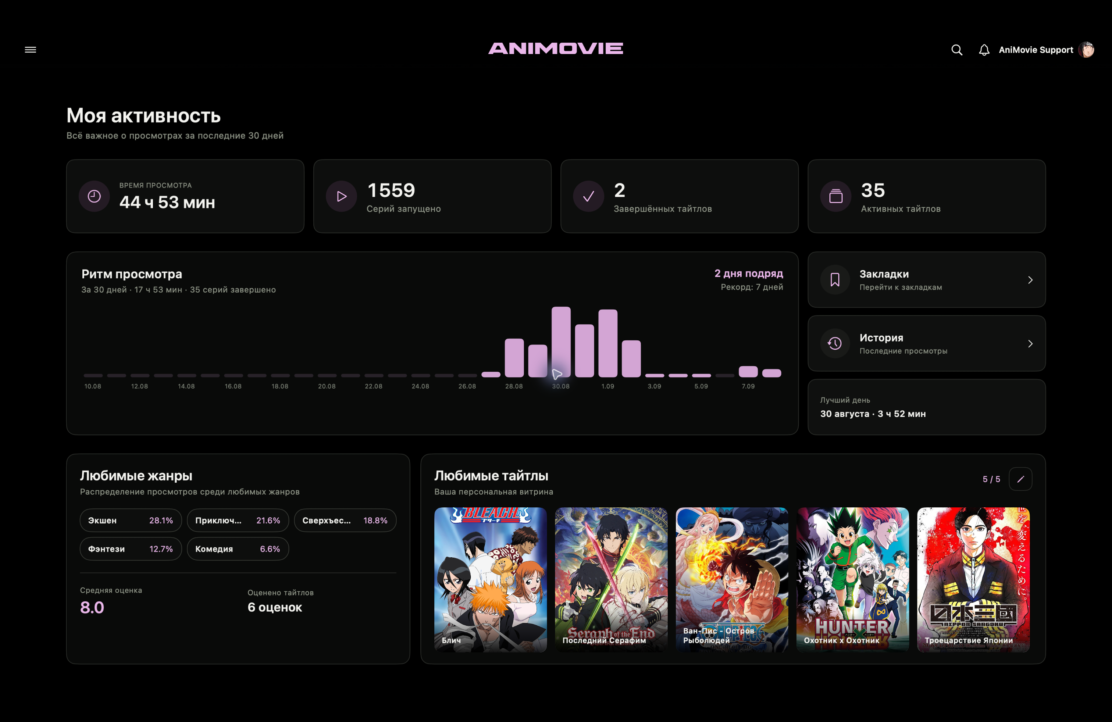Click the checkmark icon for completed titles
The width and height of the screenshot is (1112, 722).
[589, 196]
